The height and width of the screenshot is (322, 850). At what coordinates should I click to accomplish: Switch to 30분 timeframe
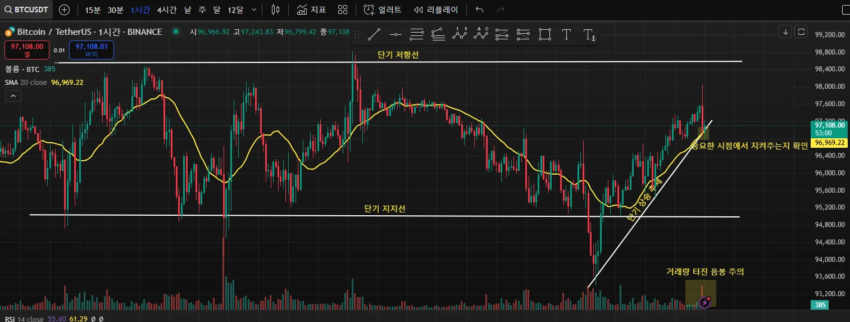pos(115,10)
